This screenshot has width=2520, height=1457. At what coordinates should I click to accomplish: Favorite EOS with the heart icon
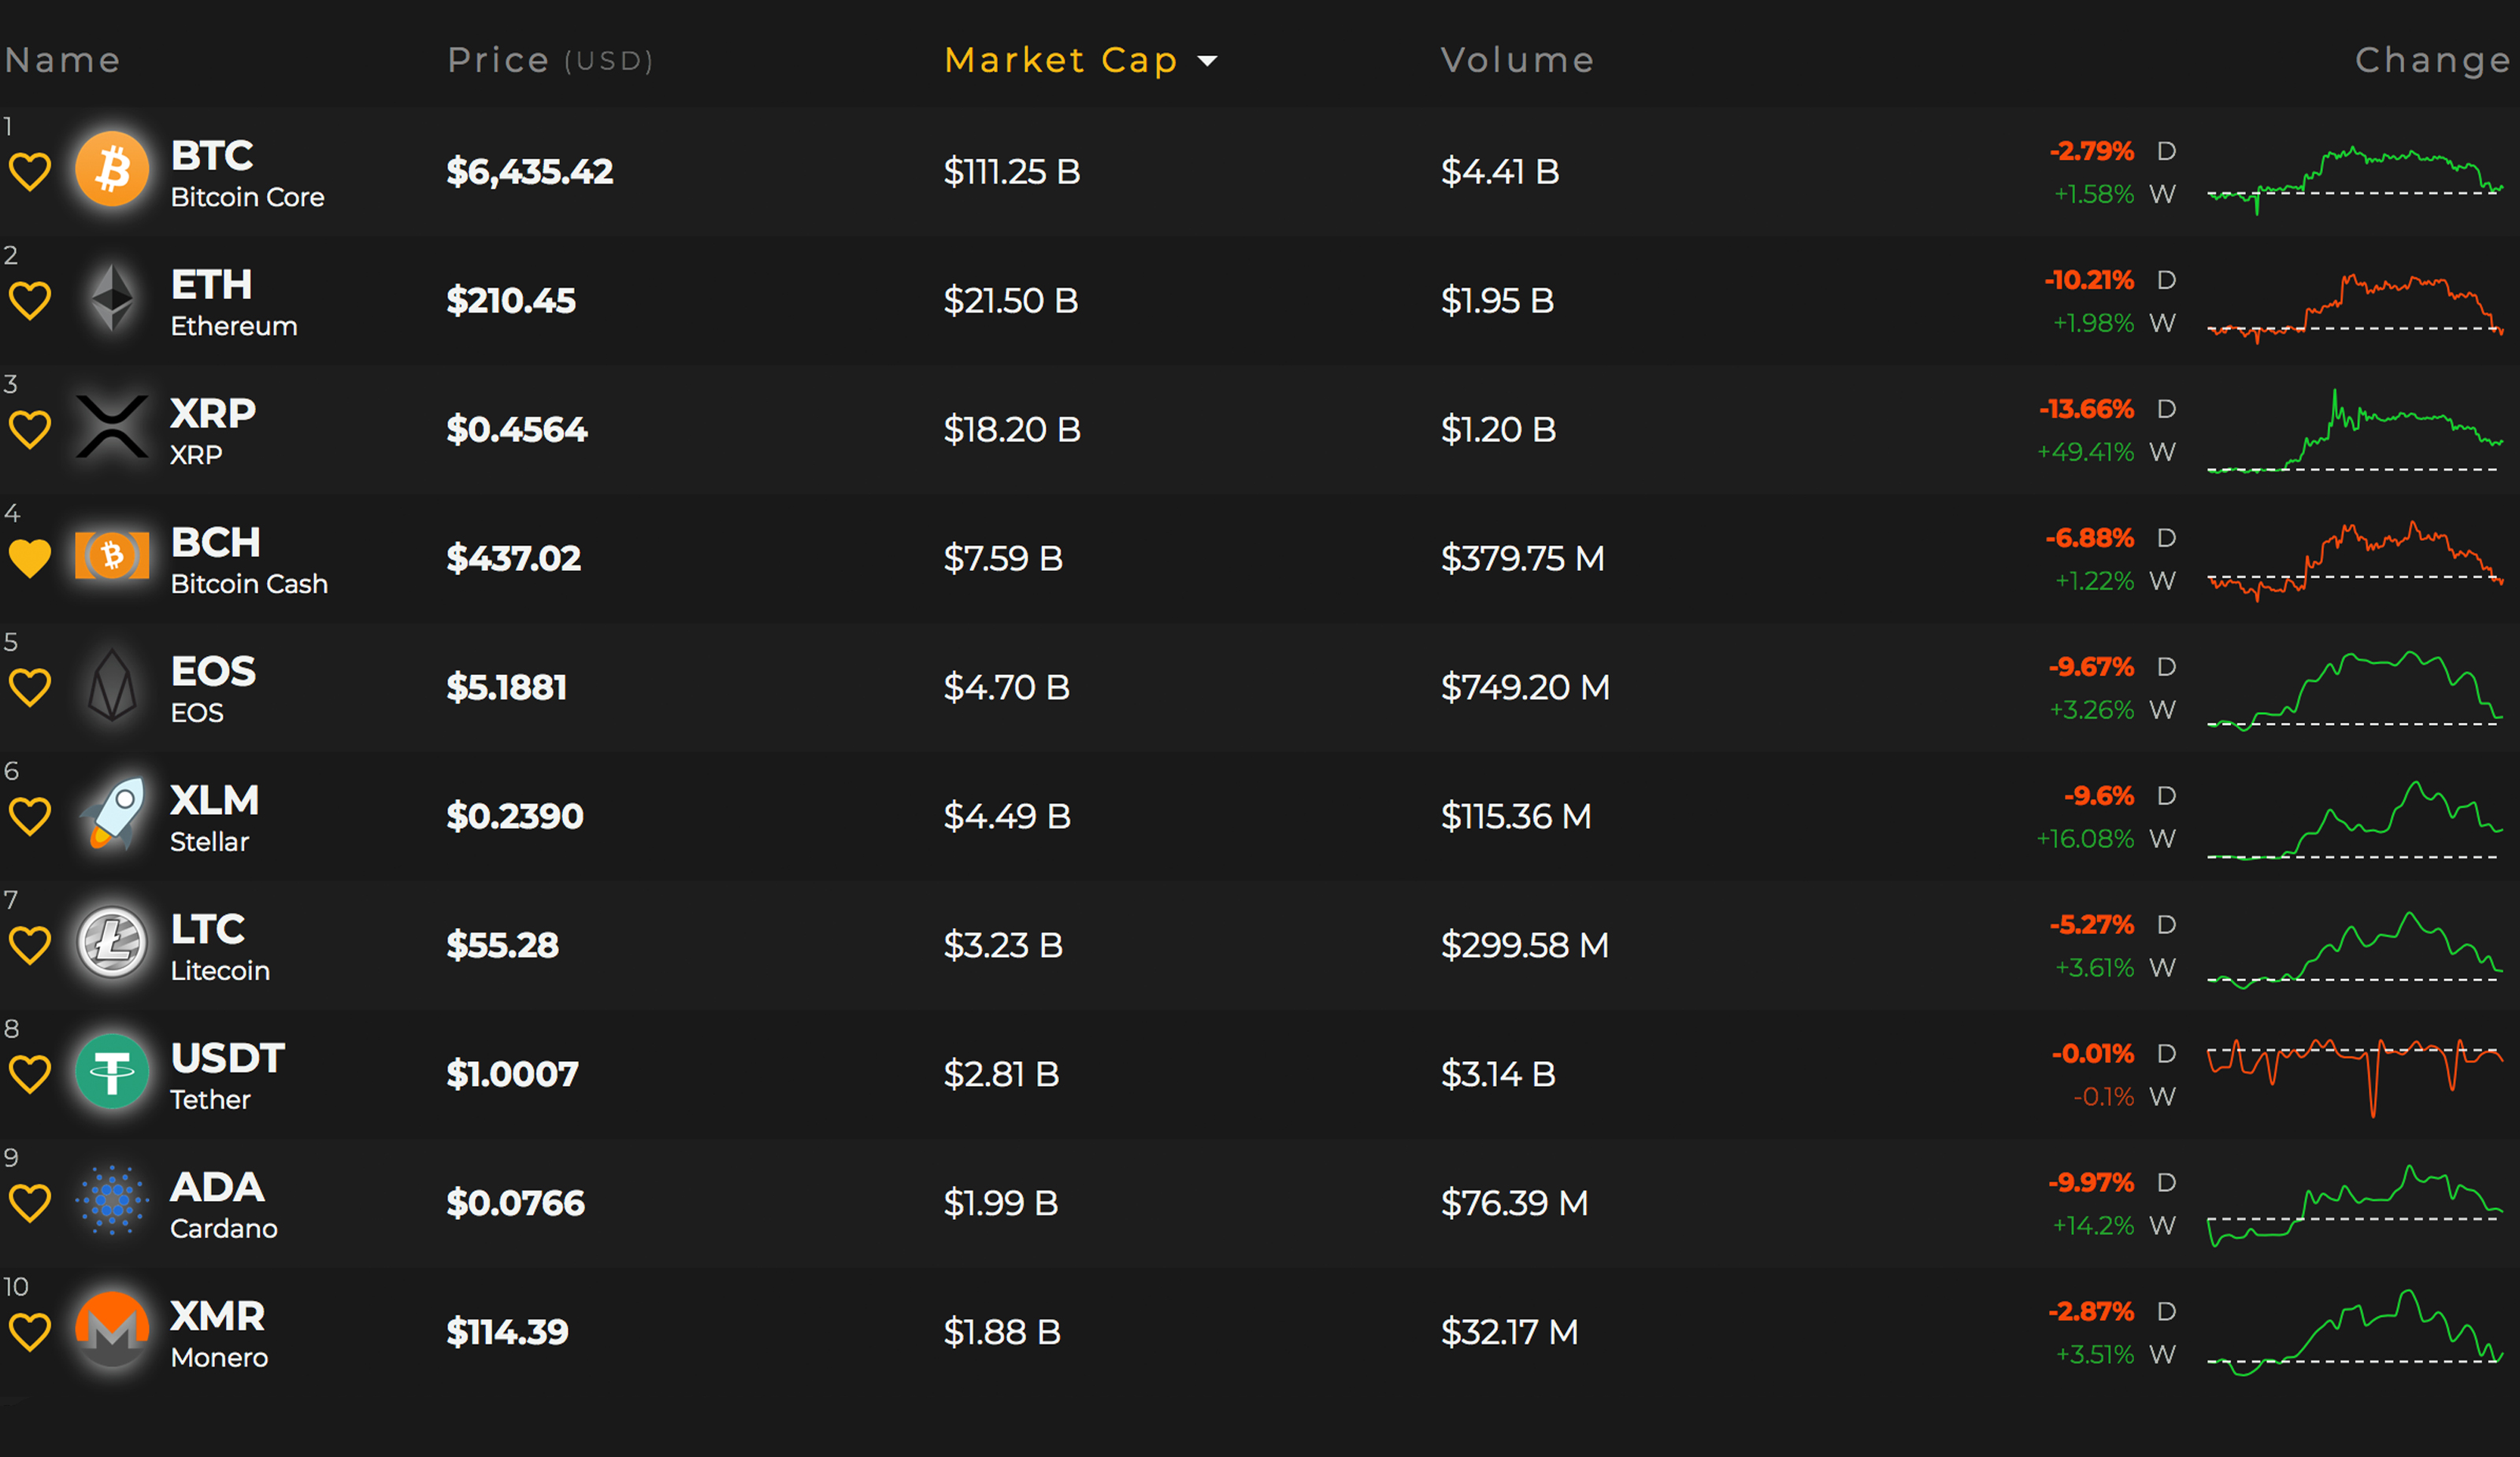pos(30,687)
